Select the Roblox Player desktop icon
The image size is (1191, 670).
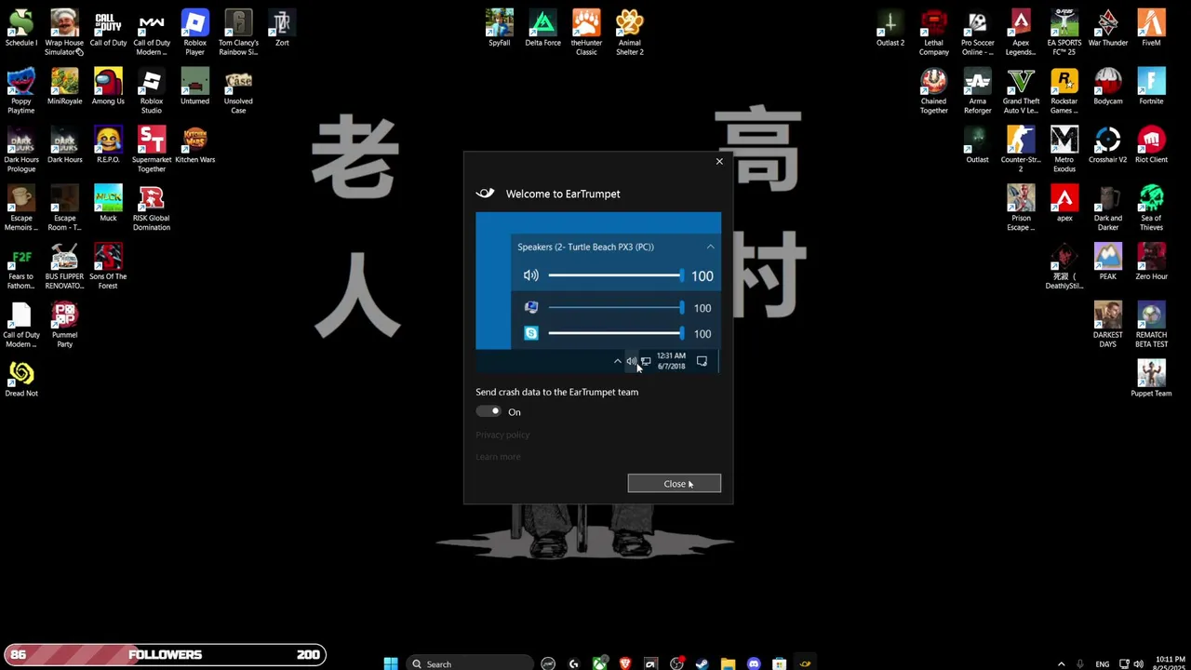(x=194, y=33)
